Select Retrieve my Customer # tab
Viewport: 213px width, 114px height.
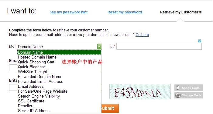[181, 12]
